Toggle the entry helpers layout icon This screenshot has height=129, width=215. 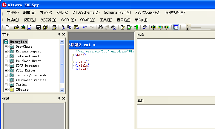point(176,27)
